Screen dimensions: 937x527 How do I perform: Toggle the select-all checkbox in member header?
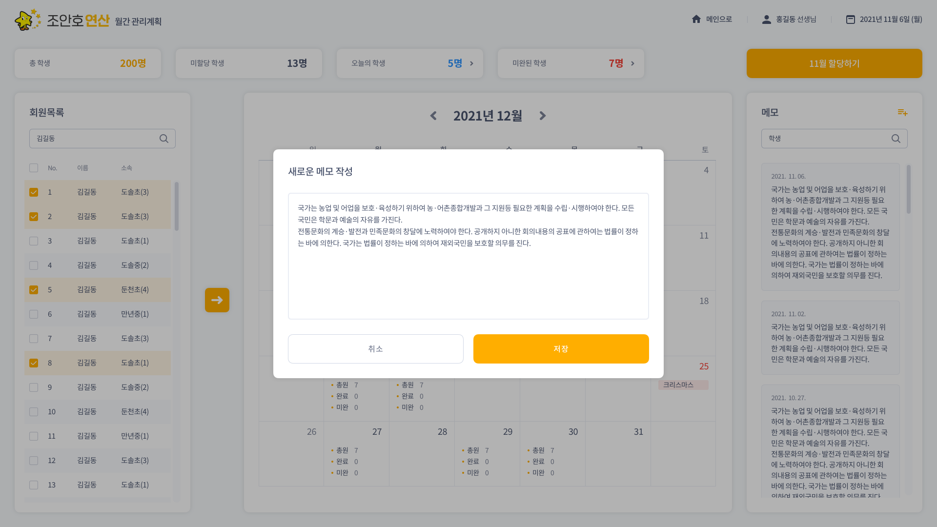(x=34, y=168)
